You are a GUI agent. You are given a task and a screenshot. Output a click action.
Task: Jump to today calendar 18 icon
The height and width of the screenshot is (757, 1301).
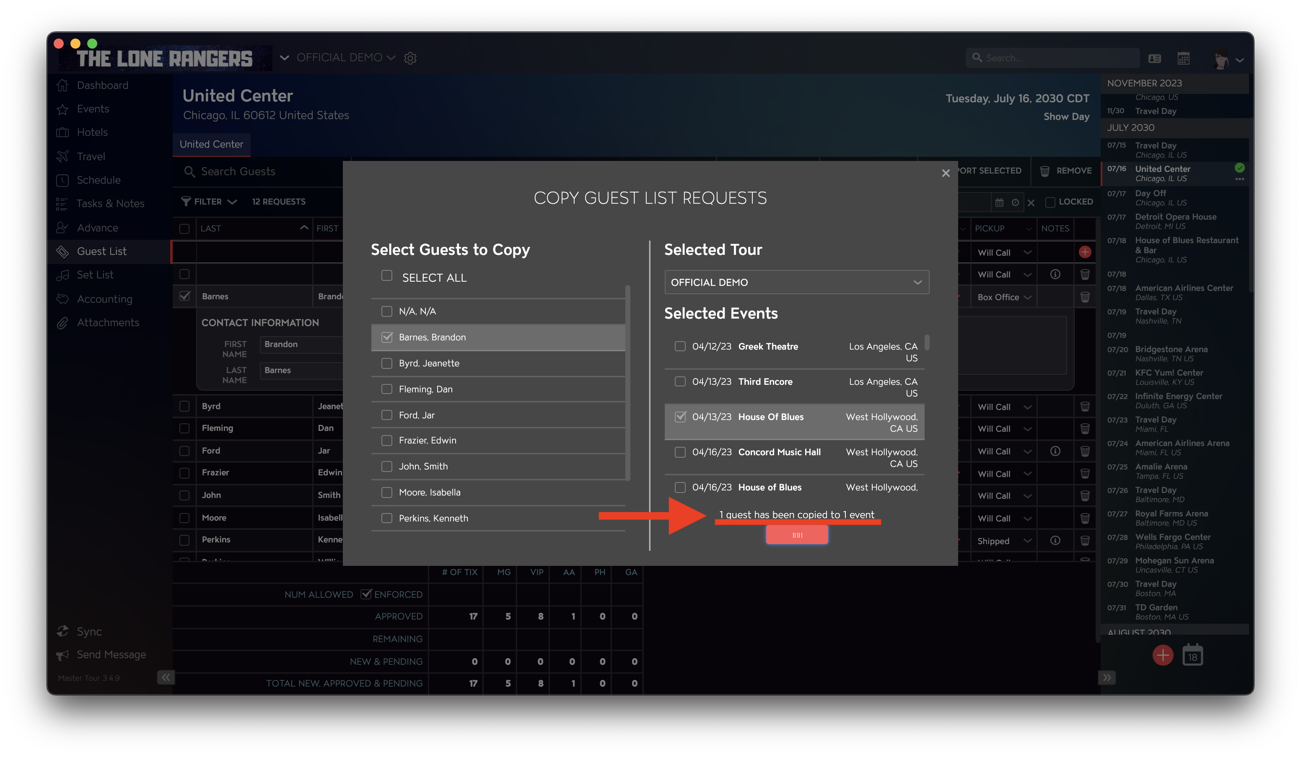[1192, 655]
